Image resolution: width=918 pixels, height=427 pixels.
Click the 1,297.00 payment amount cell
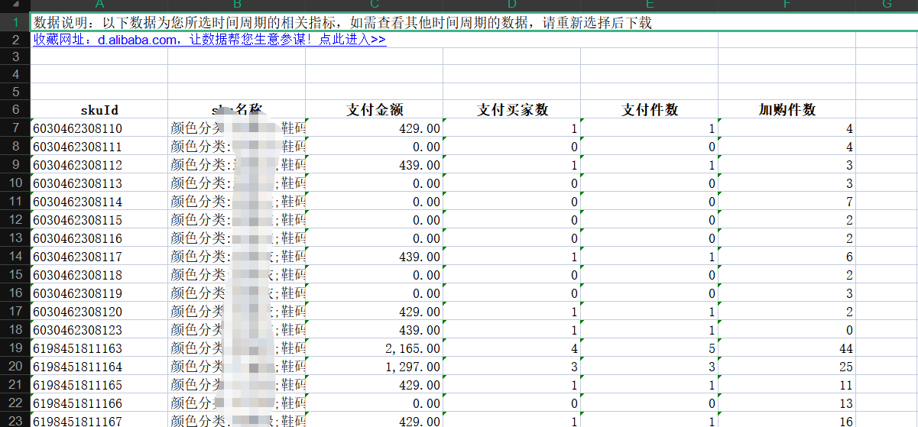375,367
